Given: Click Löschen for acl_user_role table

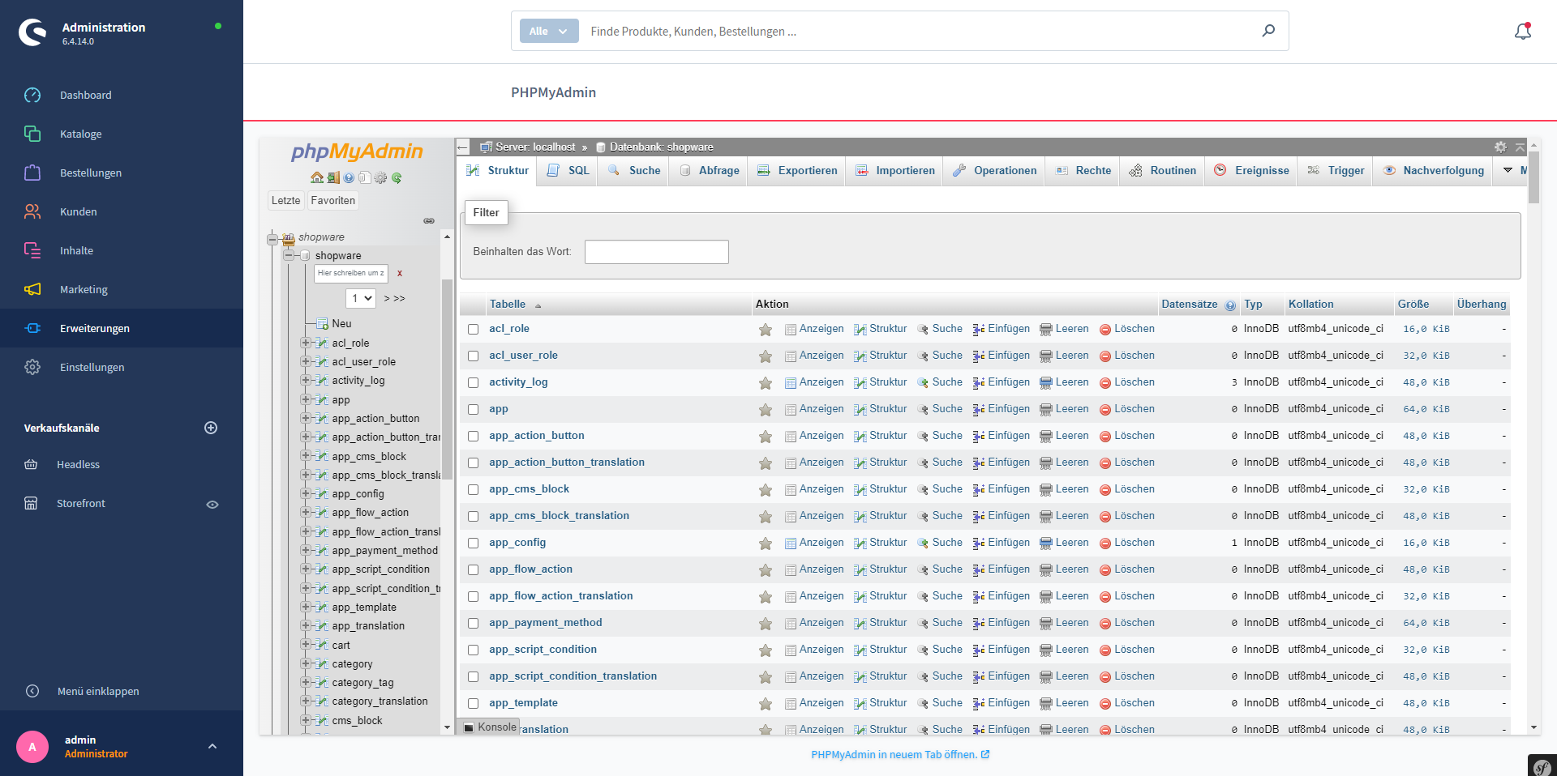Looking at the screenshot, I should click(1127, 356).
